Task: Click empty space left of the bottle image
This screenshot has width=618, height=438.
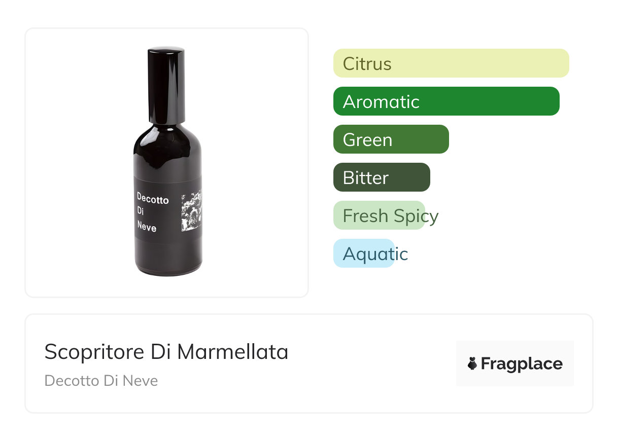Action: tap(76, 162)
